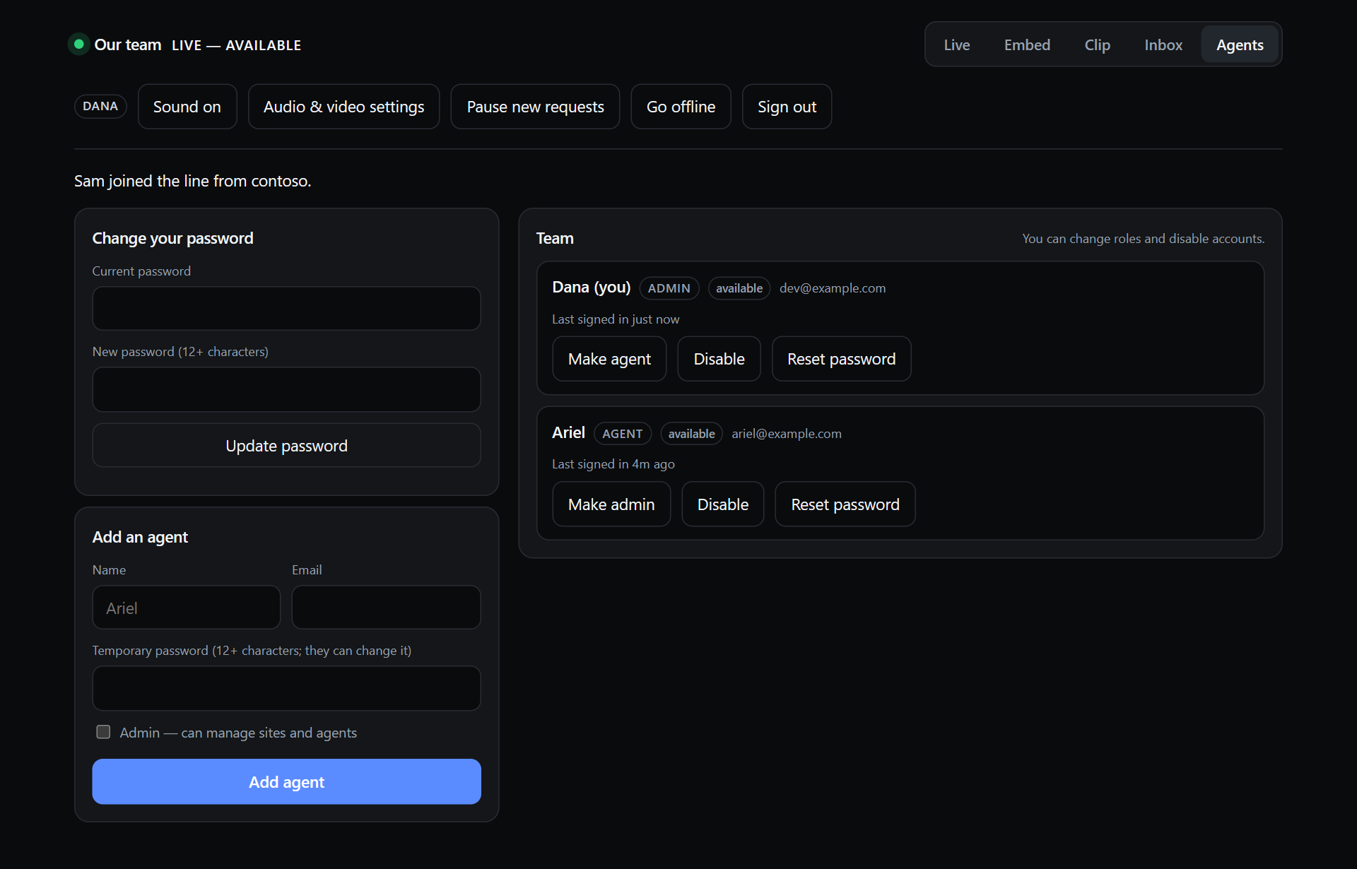Viewport: 1357px width, 869px height.
Task: Switch to the Embed tab
Action: [x=1027, y=45]
